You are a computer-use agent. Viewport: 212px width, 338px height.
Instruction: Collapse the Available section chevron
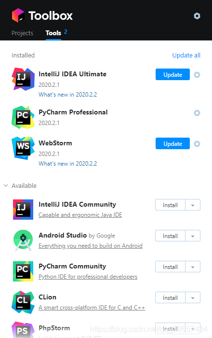[6, 185]
